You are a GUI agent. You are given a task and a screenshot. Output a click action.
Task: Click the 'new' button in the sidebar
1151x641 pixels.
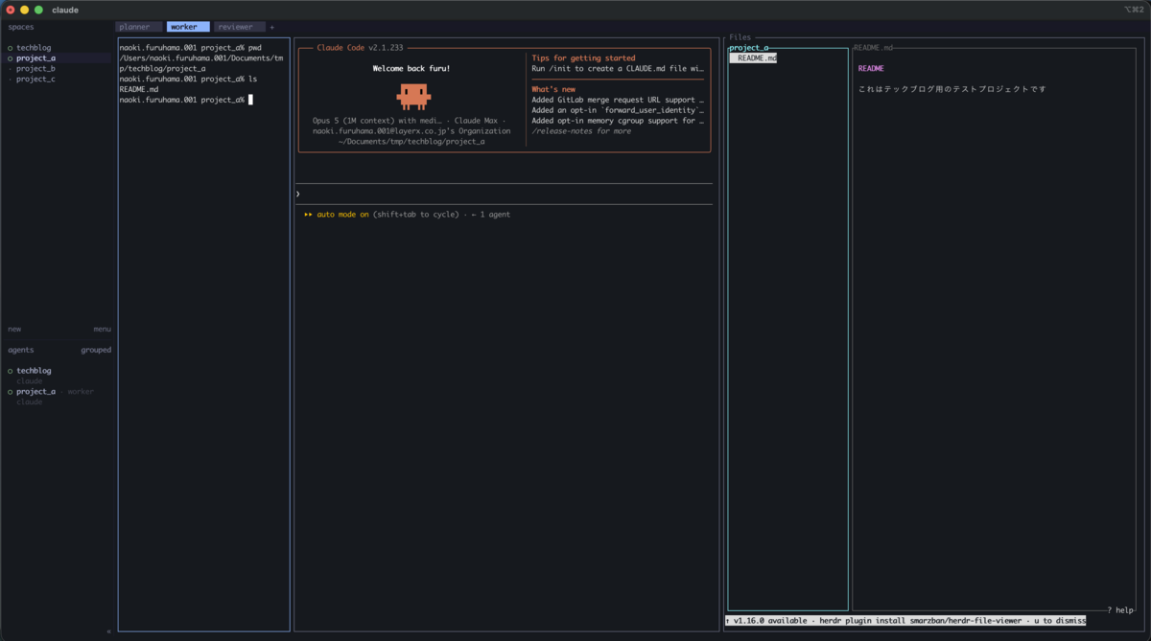(14, 329)
